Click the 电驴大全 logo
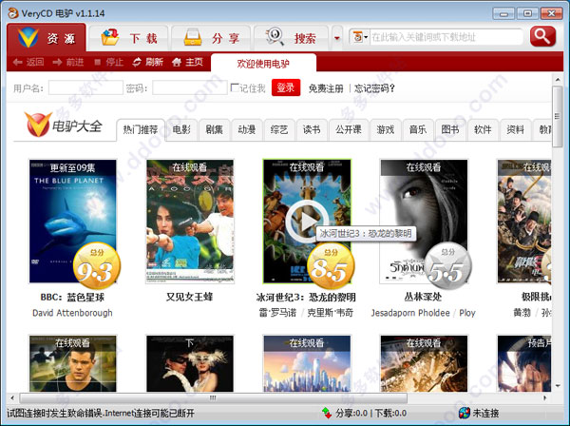570x426 pixels. [64, 125]
